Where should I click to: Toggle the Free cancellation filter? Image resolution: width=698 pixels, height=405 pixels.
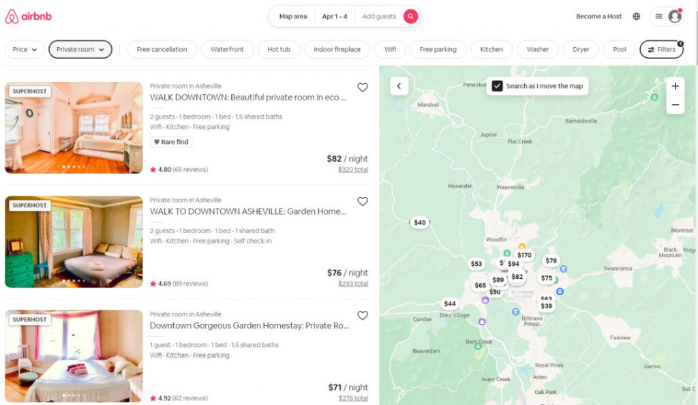pos(162,49)
